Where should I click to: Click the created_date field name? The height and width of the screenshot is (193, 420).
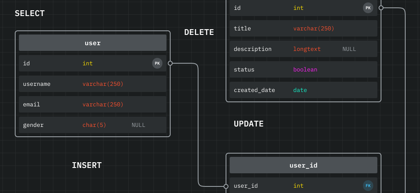pyautogui.click(x=254, y=90)
